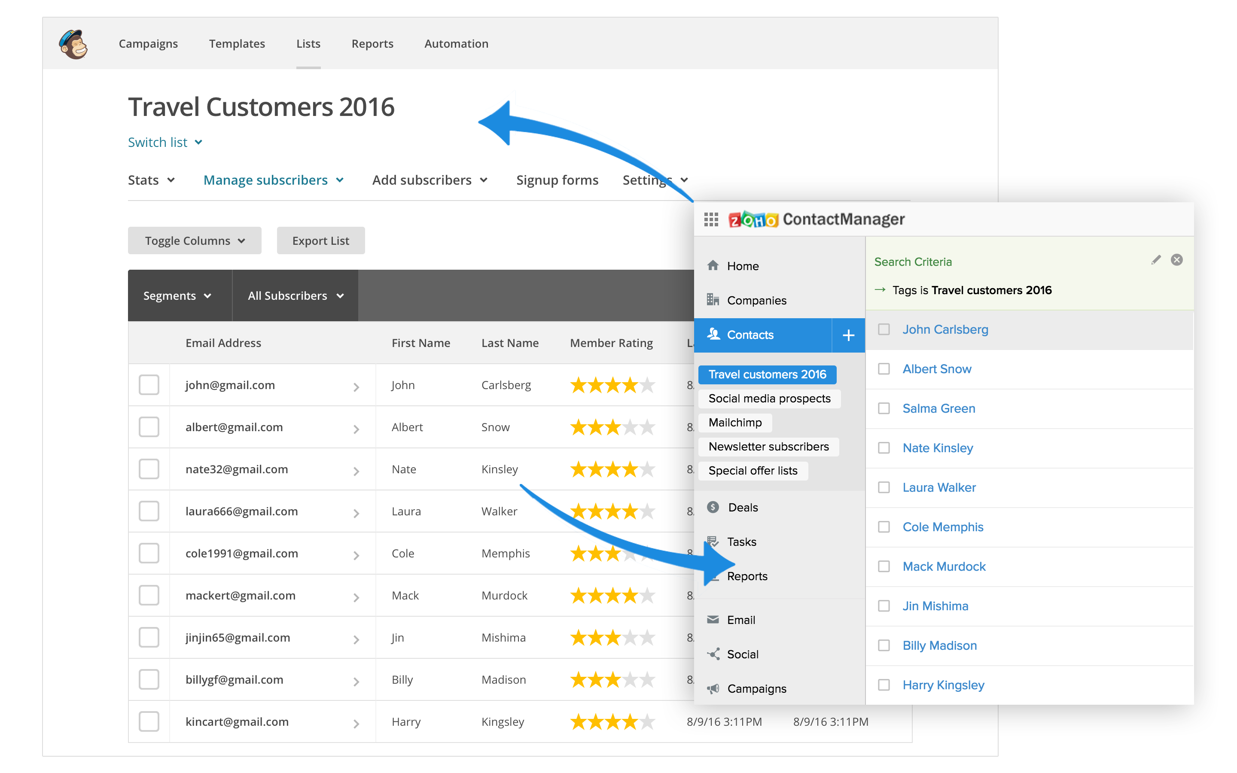The height and width of the screenshot is (773, 1237).
Task: Tick the Albert Snow contact checkbox
Action: 884,368
